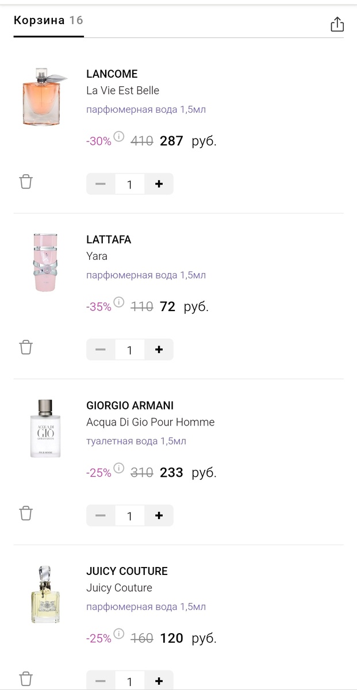Increase Lancome quantity with plus button
Image resolution: width=357 pixels, height=690 pixels.
click(x=159, y=184)
